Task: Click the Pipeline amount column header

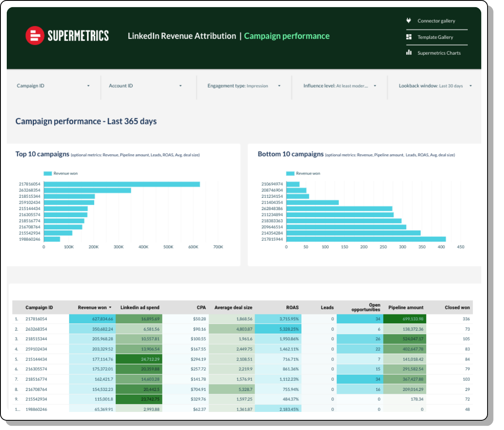Action: coord(406,308)
